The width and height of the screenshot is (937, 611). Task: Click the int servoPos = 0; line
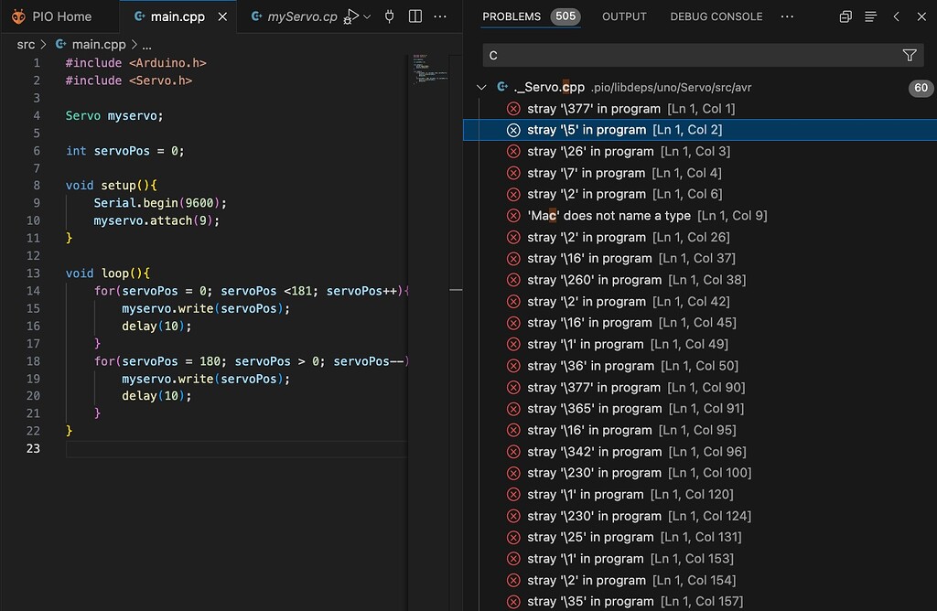124,151
